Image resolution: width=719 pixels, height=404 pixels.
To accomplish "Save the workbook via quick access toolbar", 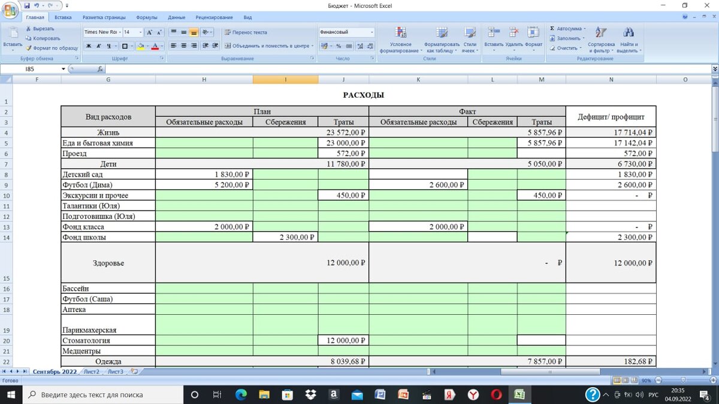I will pos(27,5).
